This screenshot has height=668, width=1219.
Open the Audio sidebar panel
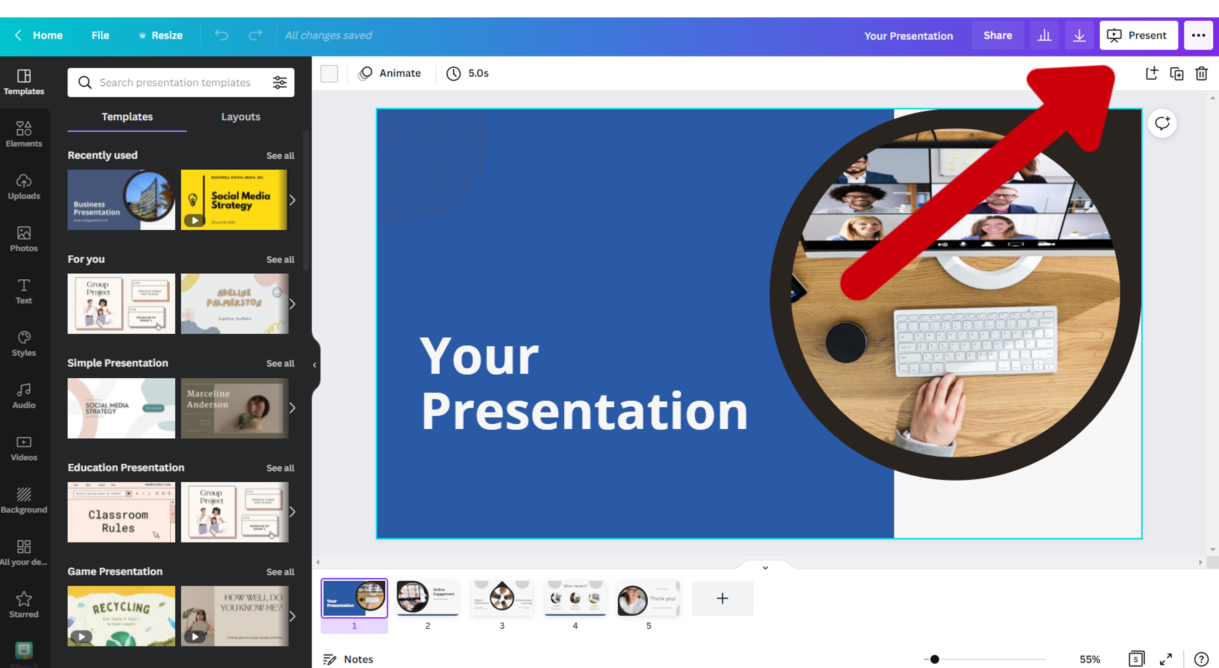(24, 395)
